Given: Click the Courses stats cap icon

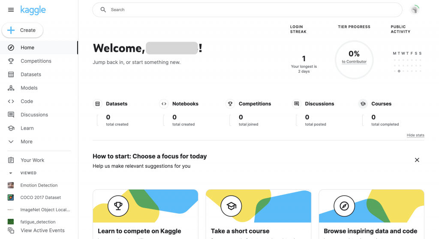Looking at the screenshot, I should pyautogui.click(x=363, y=104).
